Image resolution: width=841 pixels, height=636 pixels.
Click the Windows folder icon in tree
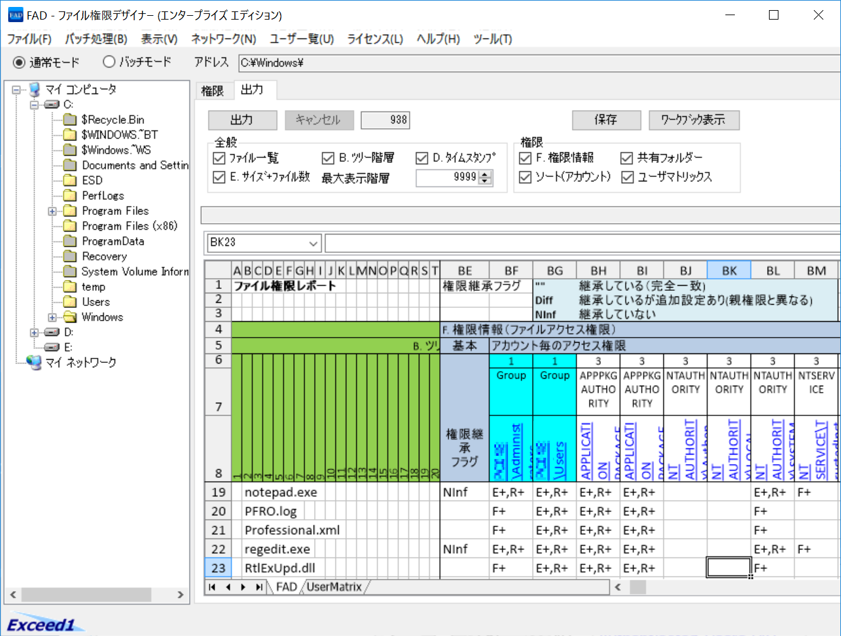[70, 317]
